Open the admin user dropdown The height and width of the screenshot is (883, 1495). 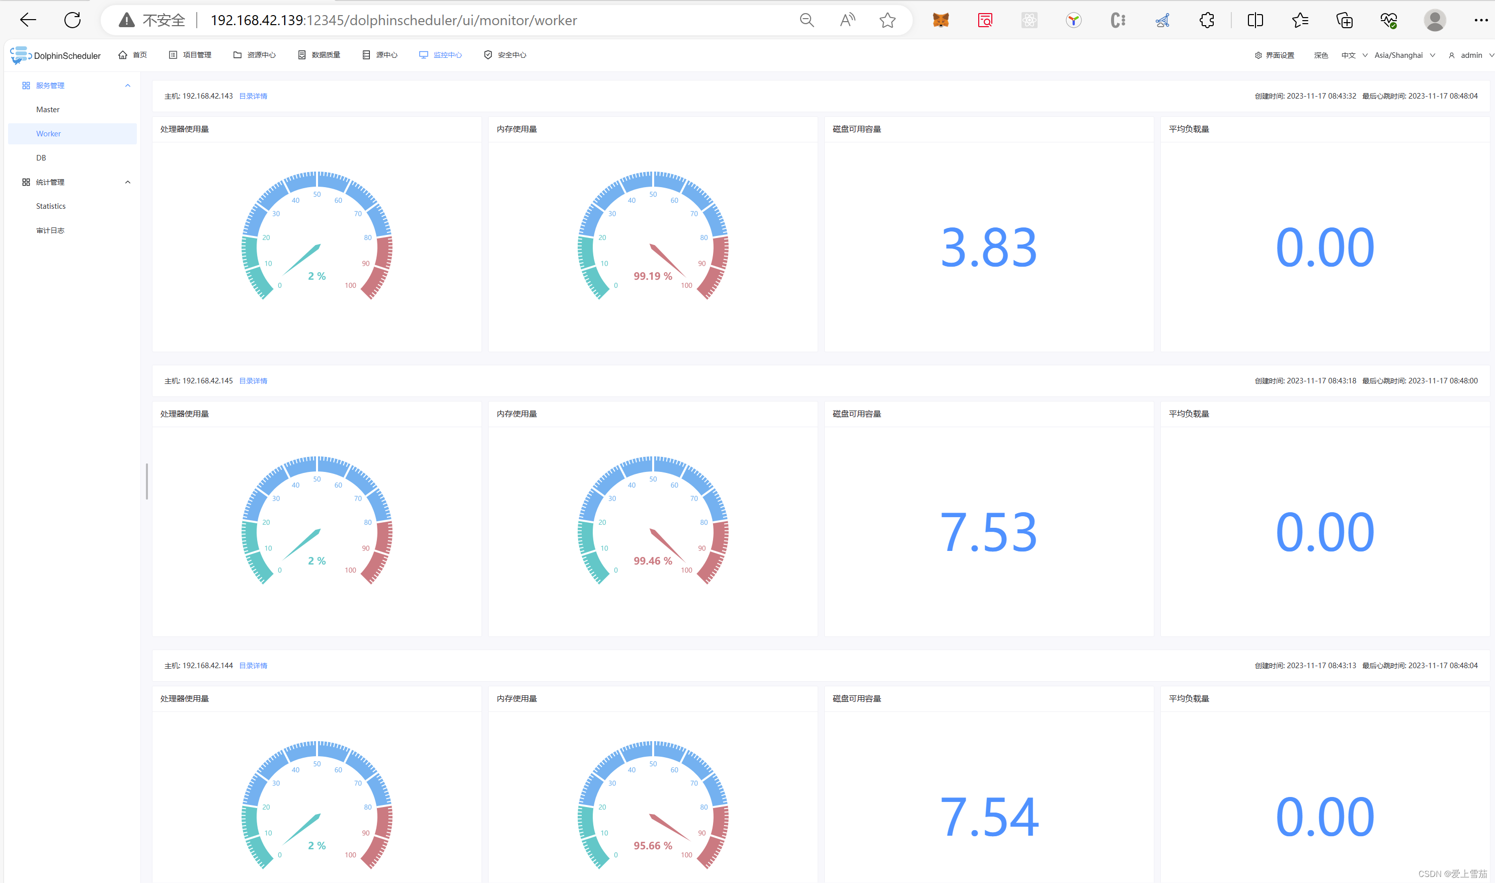[1471, 55]
